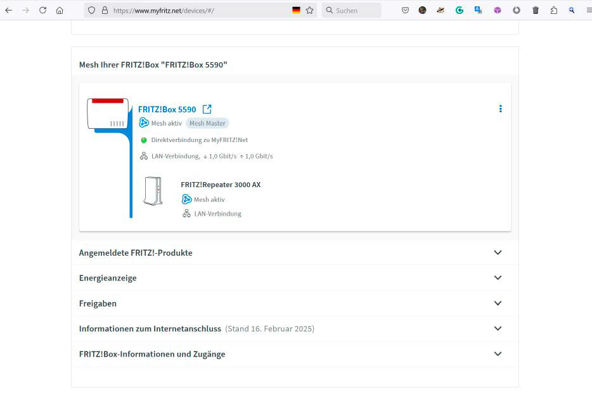592x394 pixels.
Task: Click the Mesh title for FRITZ!Box 5590
Action: (153, 65)
